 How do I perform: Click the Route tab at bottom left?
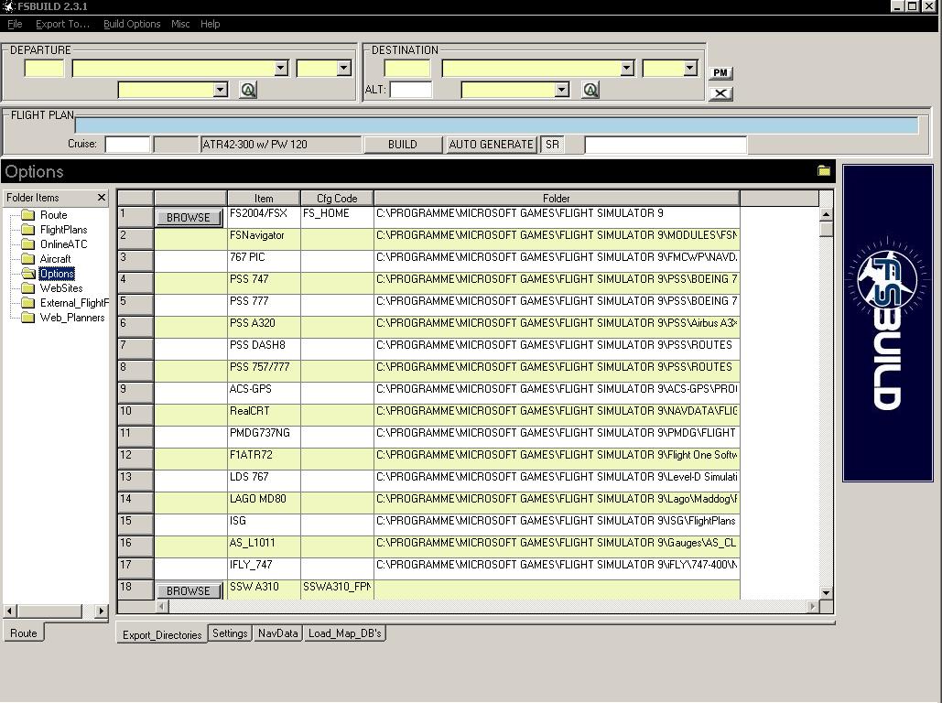click(24, 633)
